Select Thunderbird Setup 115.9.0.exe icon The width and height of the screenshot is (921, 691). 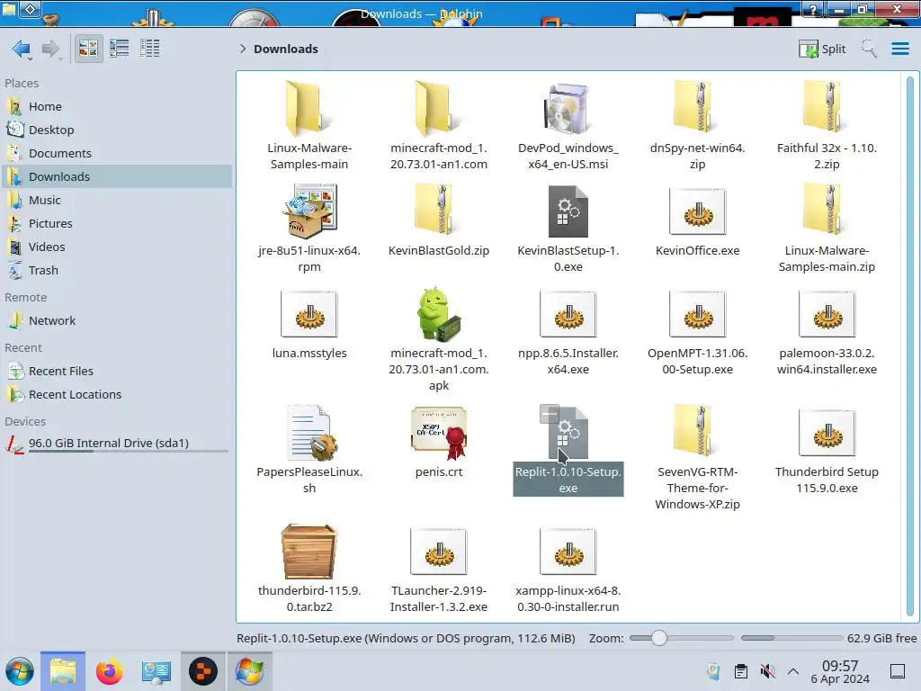(827, 433)
